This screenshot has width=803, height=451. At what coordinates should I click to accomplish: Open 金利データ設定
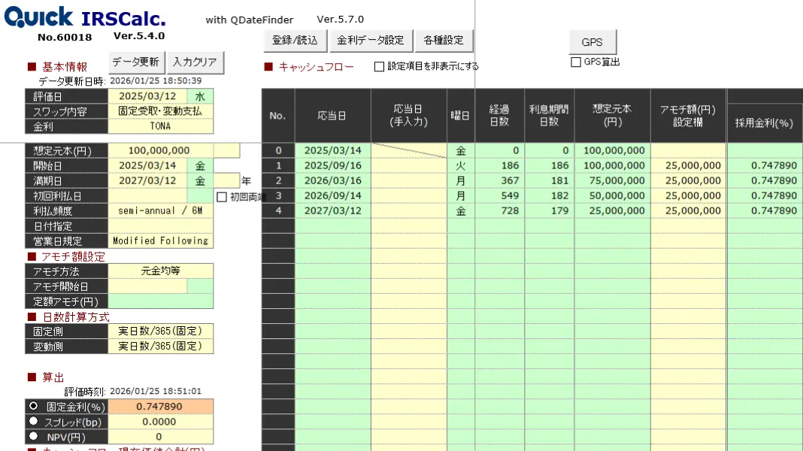[370, 41]
